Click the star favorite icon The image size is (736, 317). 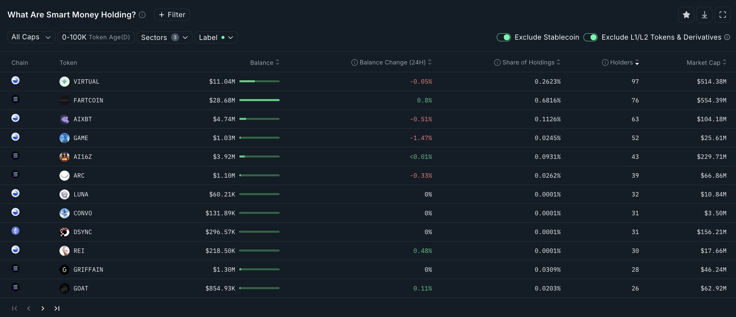pyautogui.click(x=686, y=15)
